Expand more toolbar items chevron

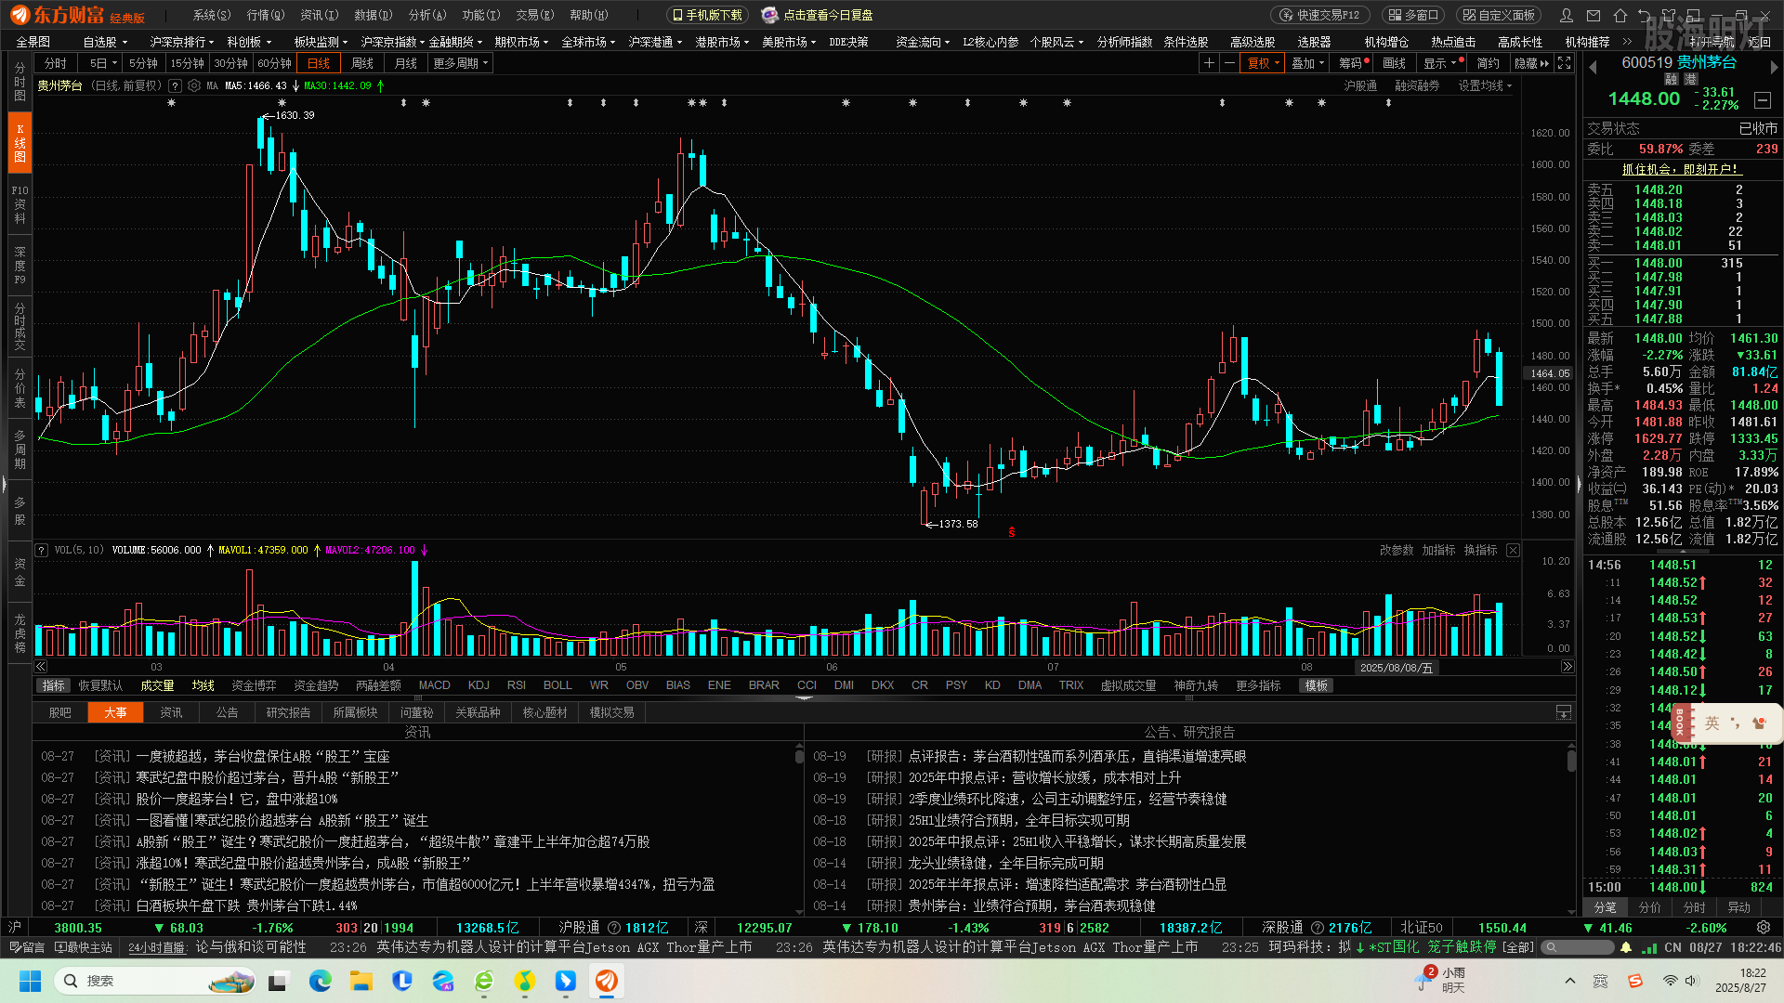point(1627,42)
